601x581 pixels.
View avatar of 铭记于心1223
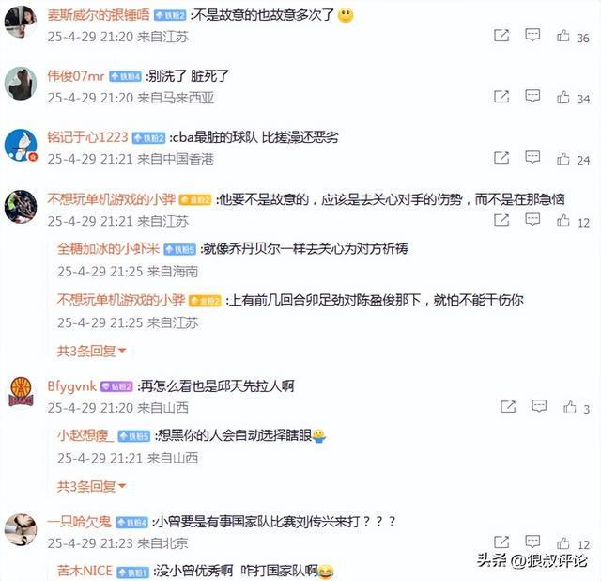click(x=21, y=146)
